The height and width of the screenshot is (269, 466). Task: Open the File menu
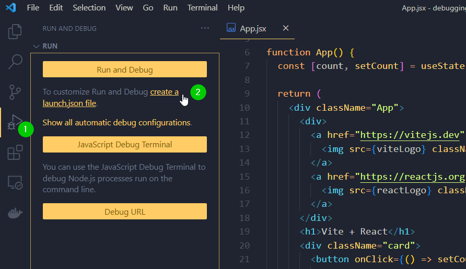point(33,8)
